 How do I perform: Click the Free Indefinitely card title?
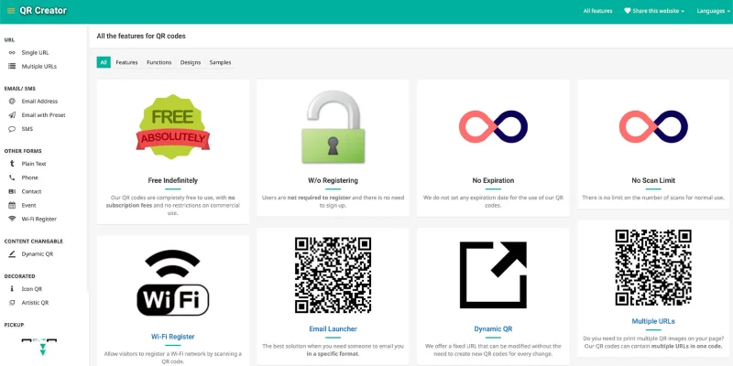point(172,180)
